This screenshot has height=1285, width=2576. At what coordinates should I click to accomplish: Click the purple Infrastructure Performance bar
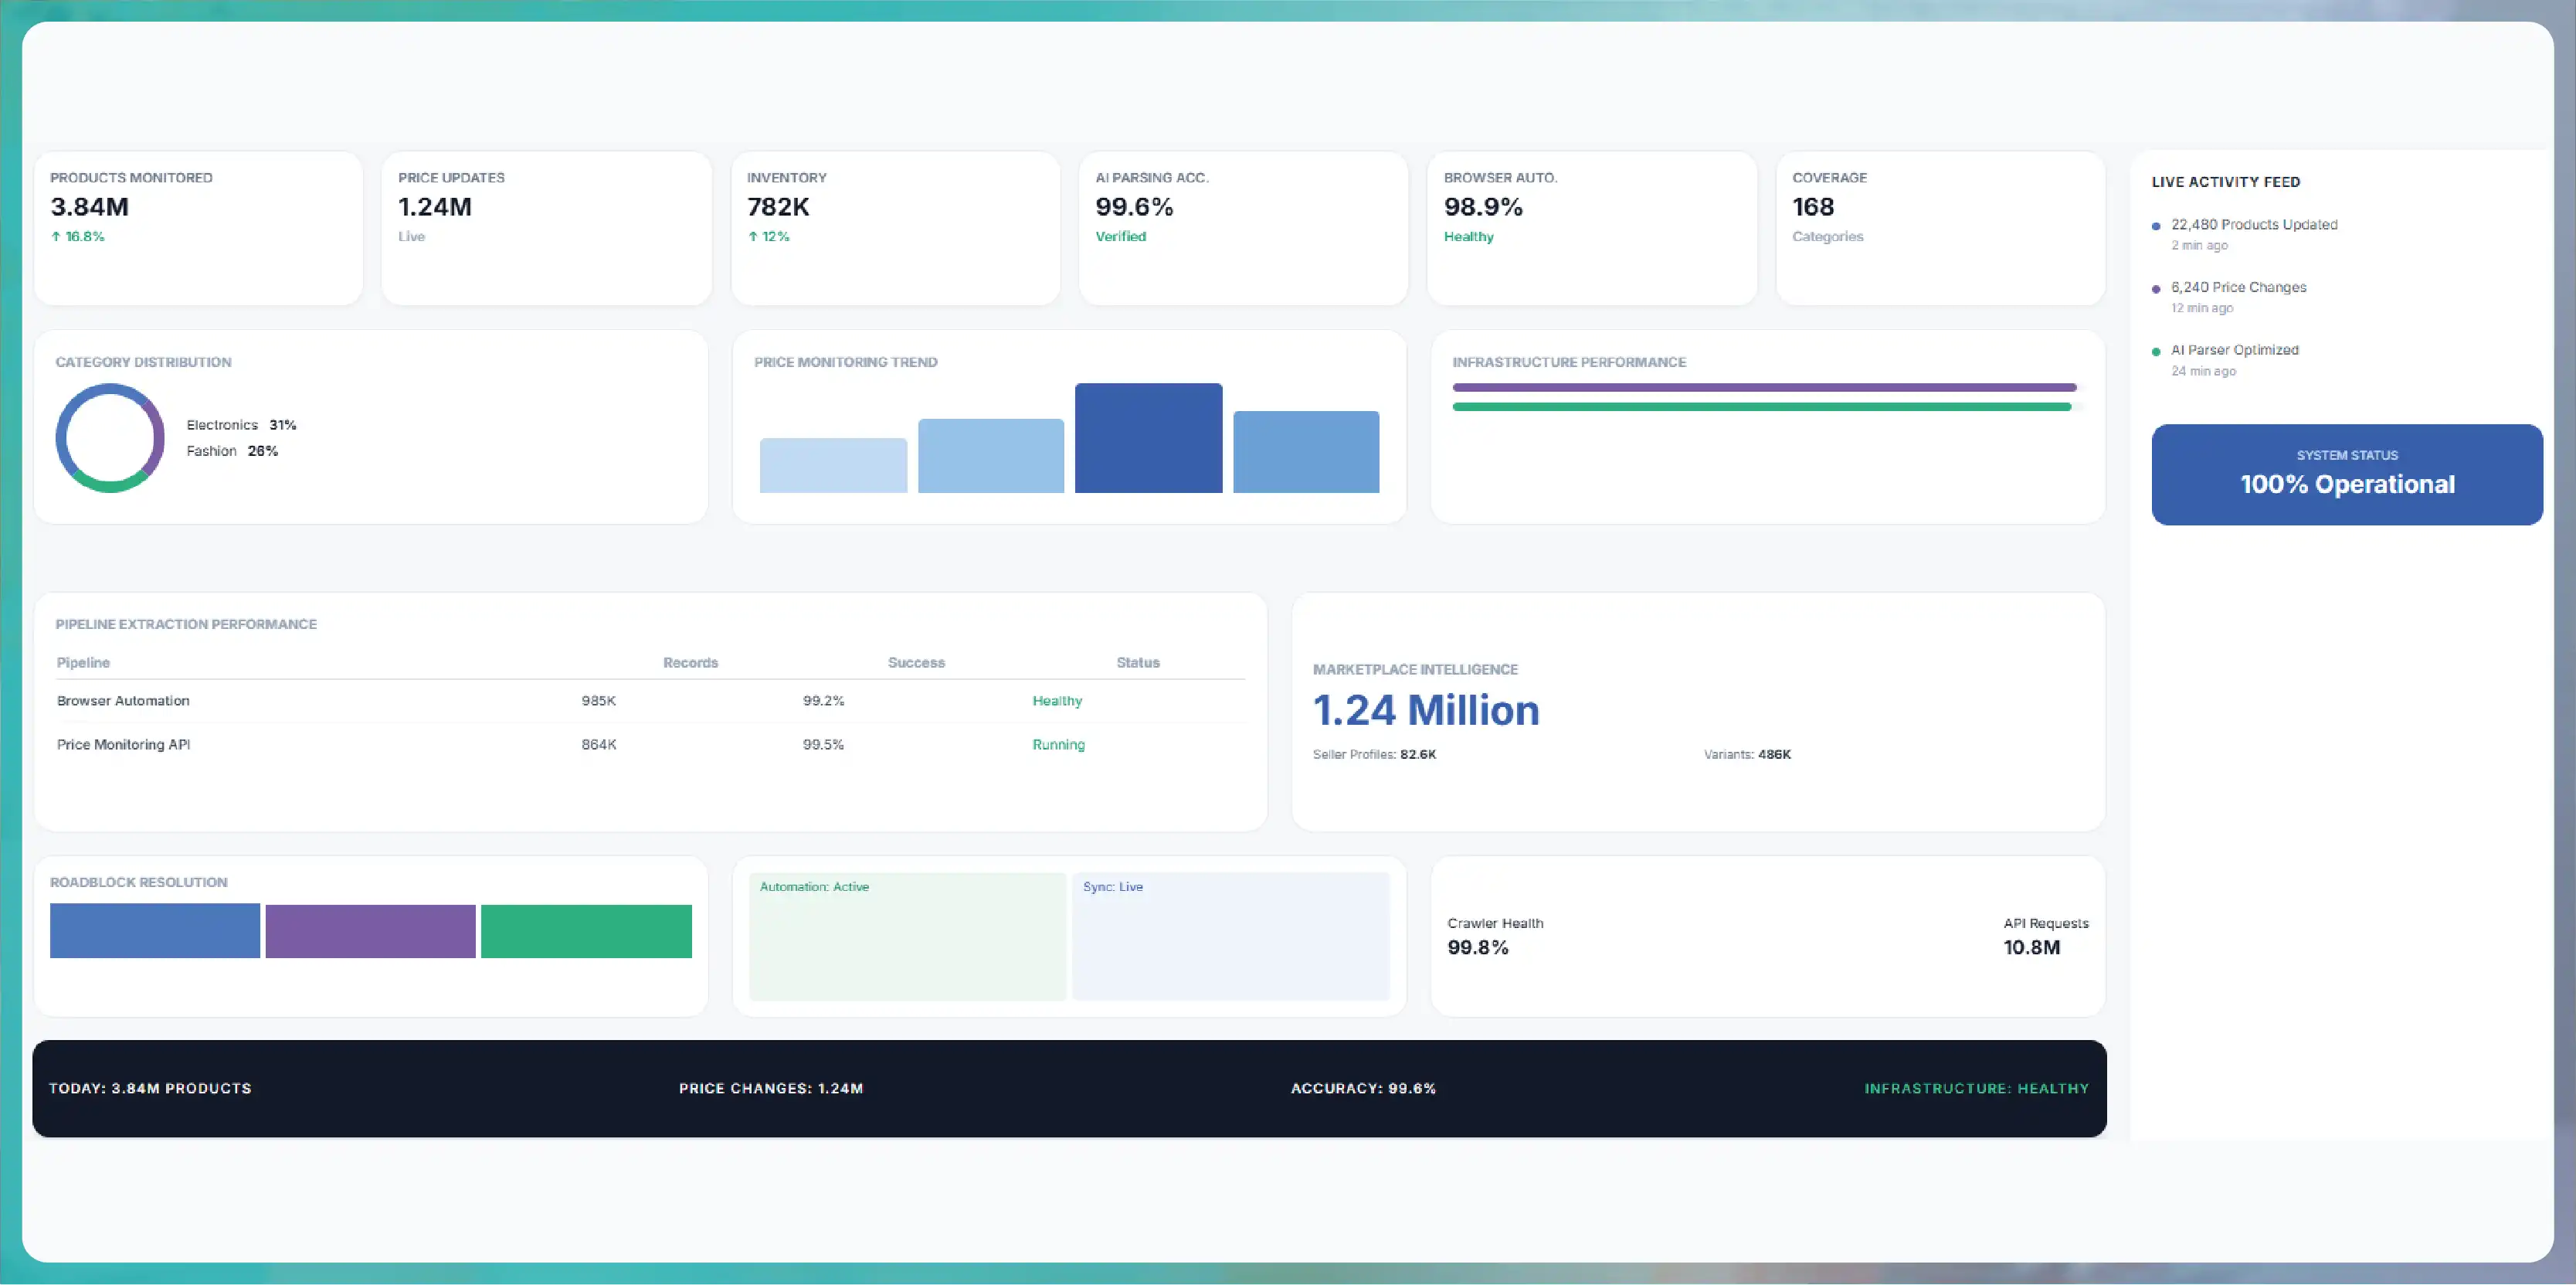[x=1764, y=387]
